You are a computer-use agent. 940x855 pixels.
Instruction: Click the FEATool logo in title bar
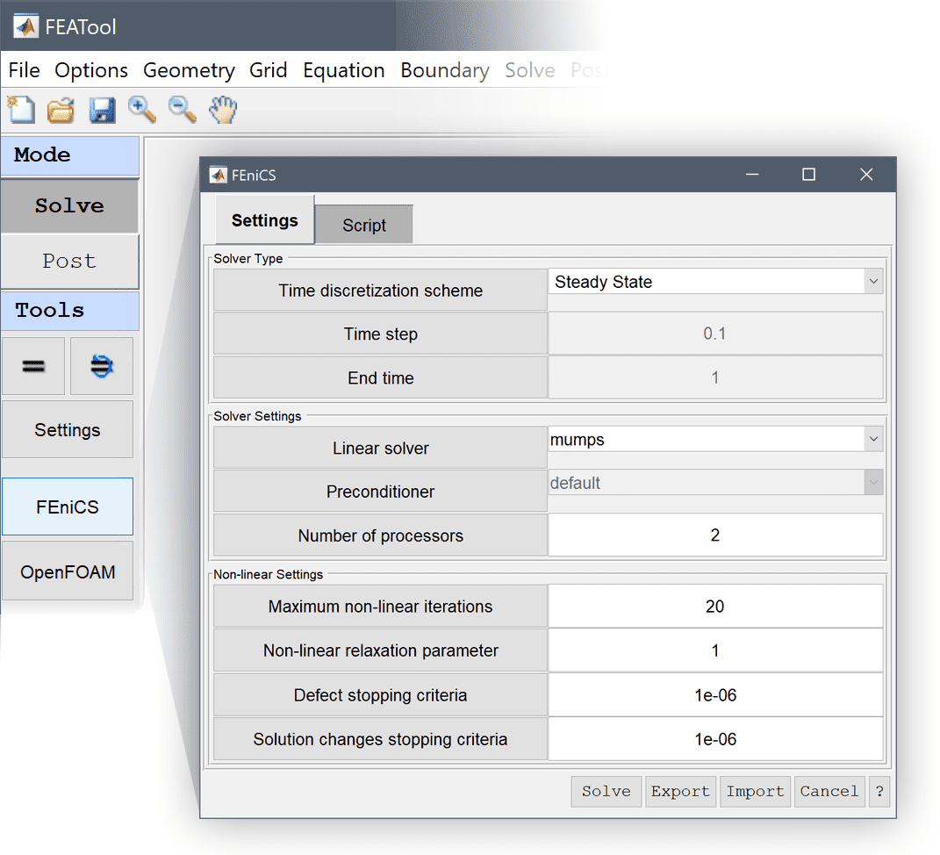(25, 26)
